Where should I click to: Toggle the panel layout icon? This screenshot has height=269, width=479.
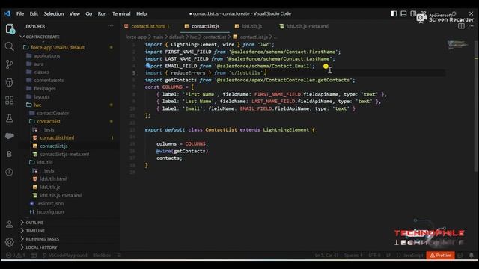click(403, 13)
